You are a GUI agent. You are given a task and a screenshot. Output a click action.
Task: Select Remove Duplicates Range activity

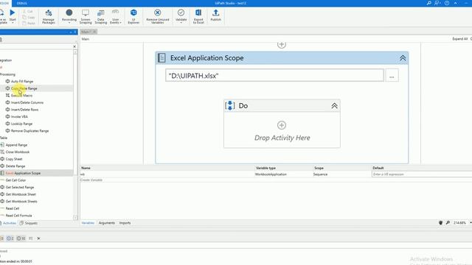click(x=29, y=131)
